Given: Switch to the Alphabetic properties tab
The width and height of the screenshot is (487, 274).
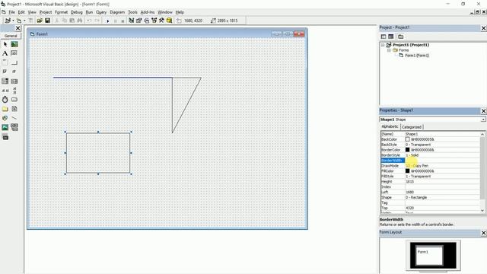Looking at the screenshot, I should coord(390,126).
